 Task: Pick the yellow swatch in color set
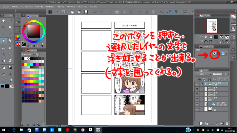click(x=26, y=64)
